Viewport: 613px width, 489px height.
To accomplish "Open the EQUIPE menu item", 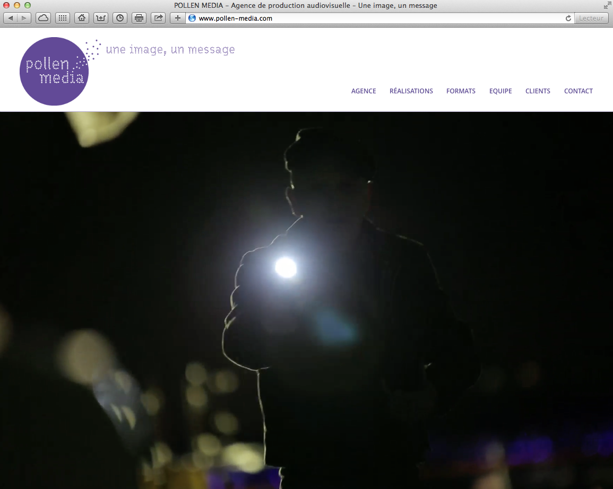I will pos(500,91).
